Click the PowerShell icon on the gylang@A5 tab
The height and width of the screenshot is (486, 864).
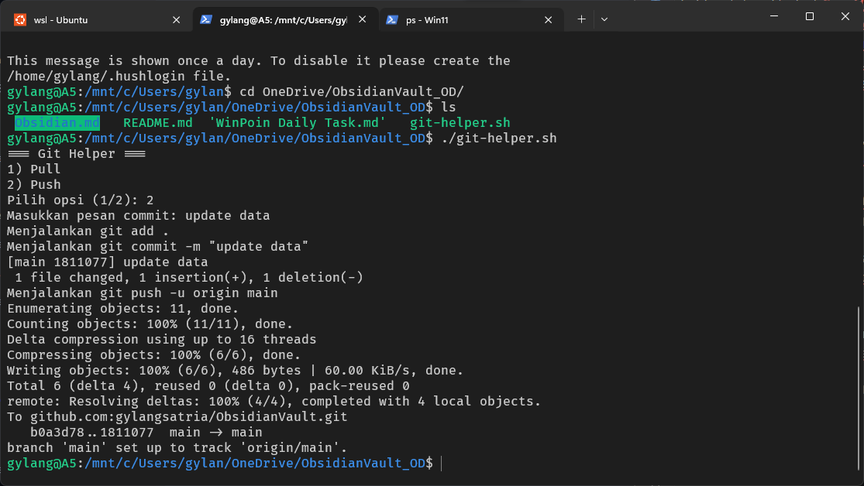tap(206, 19)
